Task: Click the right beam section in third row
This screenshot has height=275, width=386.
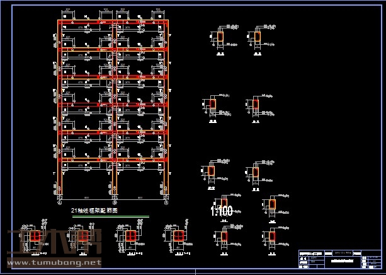Action: (256, 172)
